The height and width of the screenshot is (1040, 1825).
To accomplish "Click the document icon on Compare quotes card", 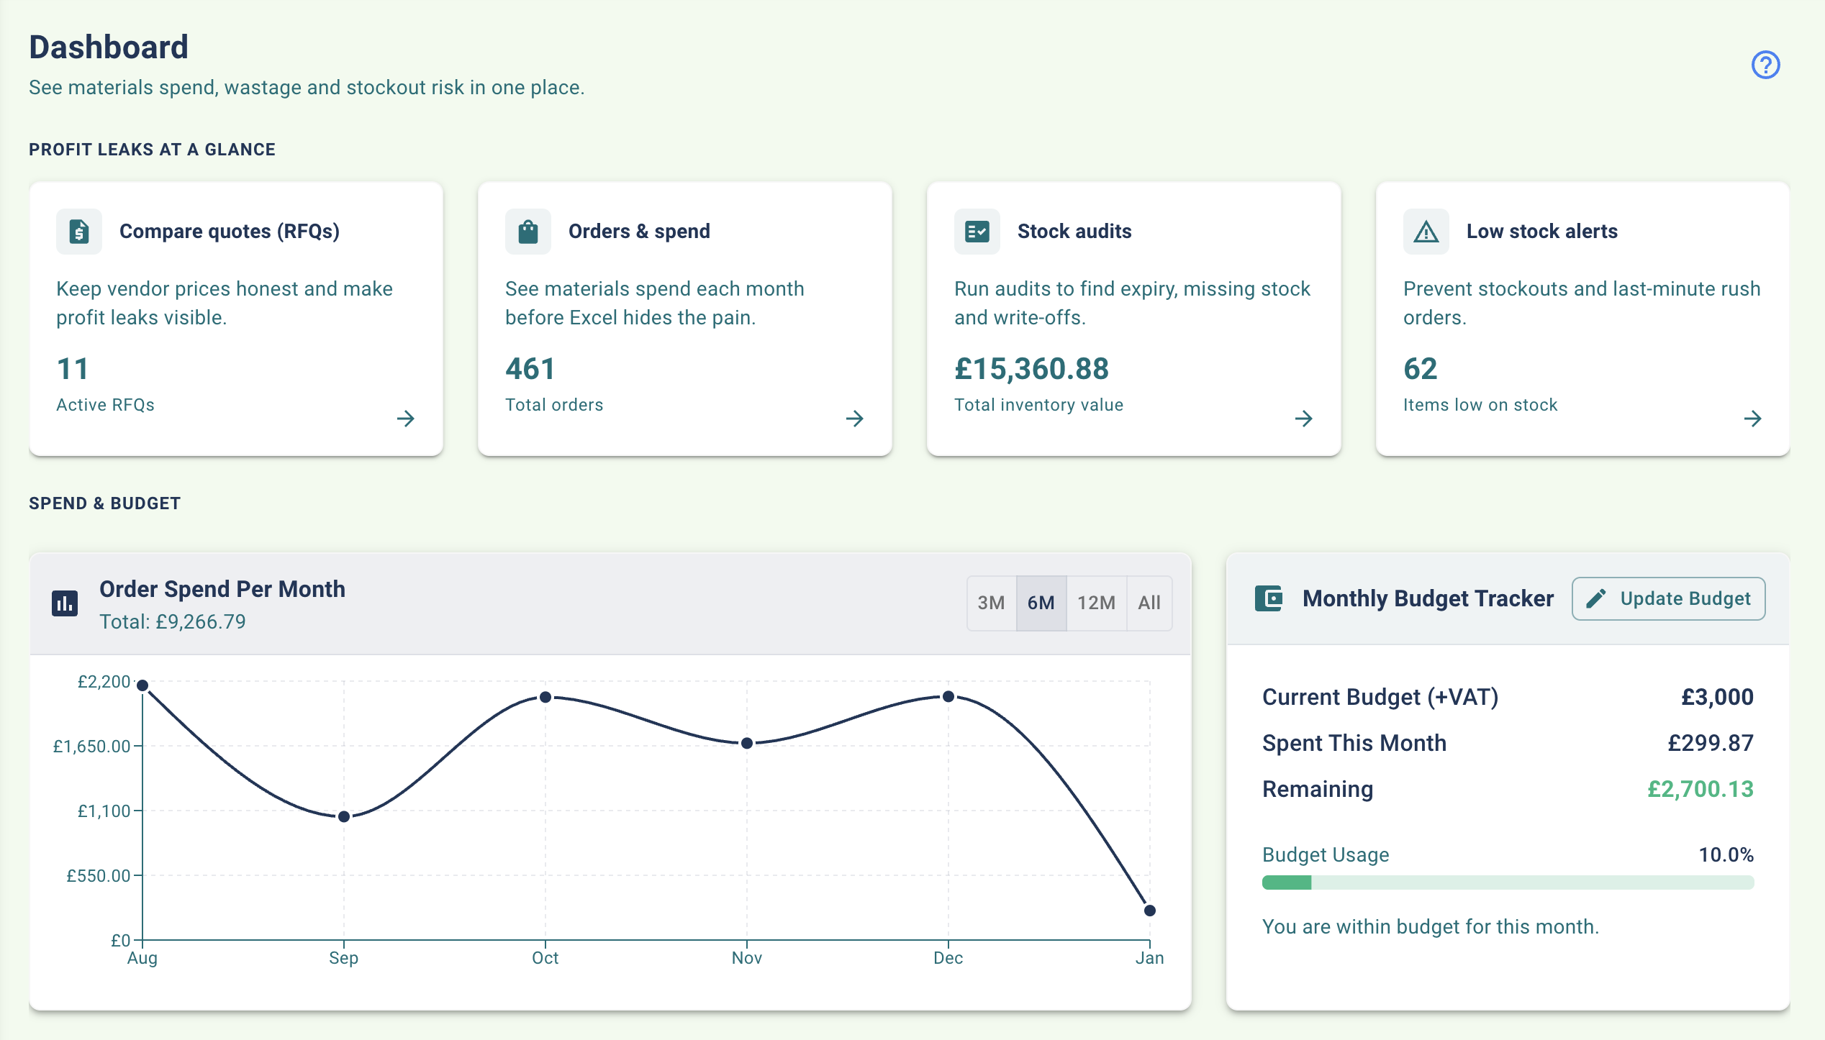I will tap(79, 232).
